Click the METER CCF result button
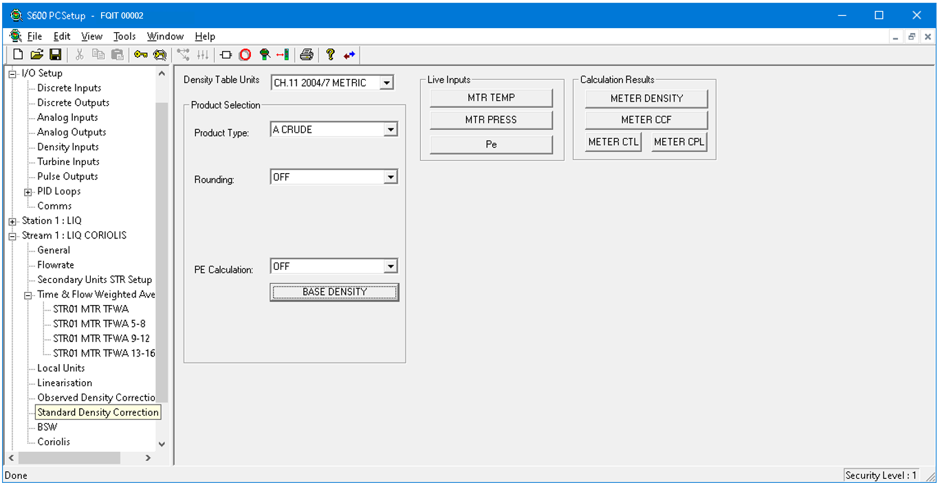This screenshot has height=487, width=940. pyautogui.click(x=646, y=120)
